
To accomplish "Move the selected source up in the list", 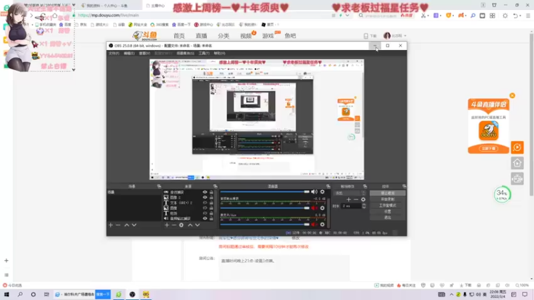I will click(x=190, y=225).
